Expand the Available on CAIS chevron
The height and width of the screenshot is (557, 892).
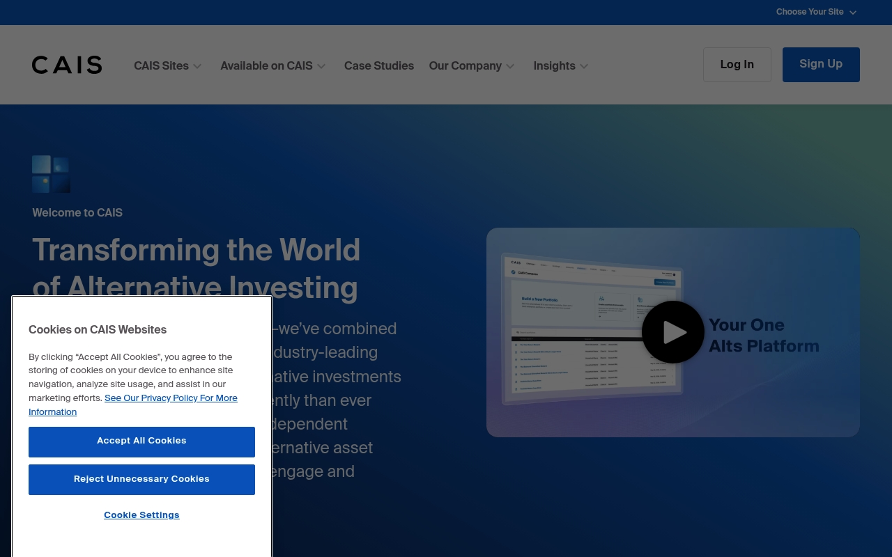(x=321, y=66)
